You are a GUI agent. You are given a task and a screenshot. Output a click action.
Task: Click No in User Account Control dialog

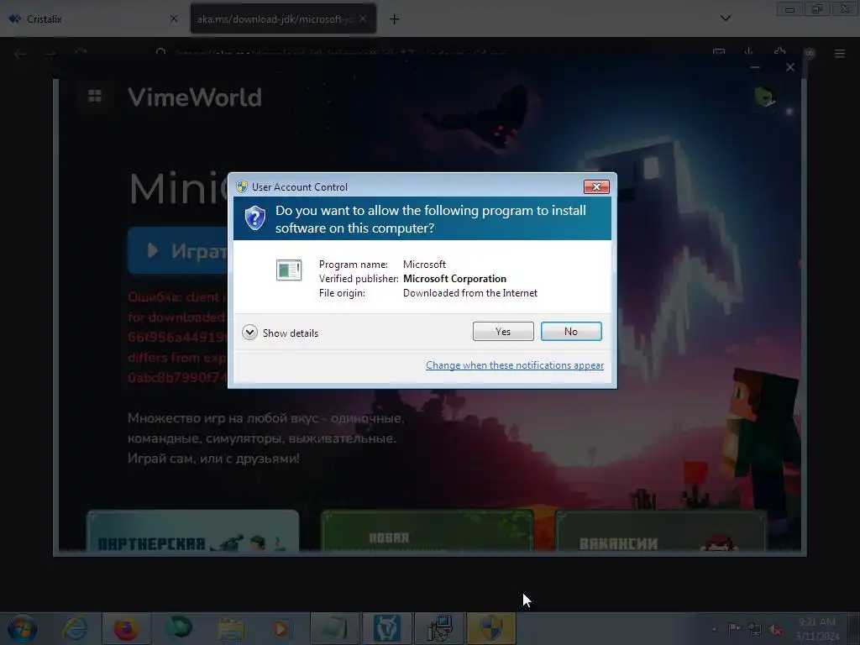pos(571,331)
